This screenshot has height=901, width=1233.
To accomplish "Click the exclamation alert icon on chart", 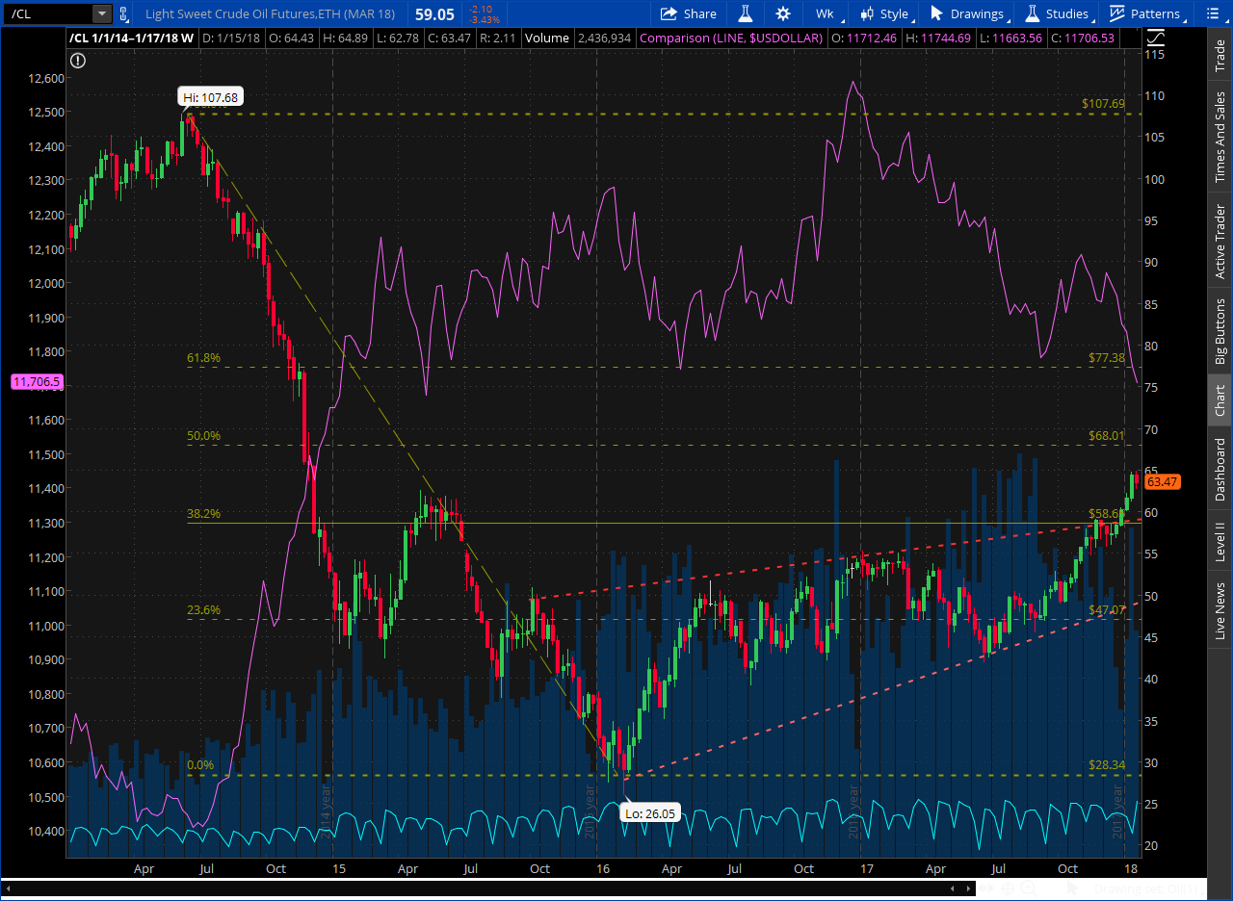I will click(x=78, y=60).
